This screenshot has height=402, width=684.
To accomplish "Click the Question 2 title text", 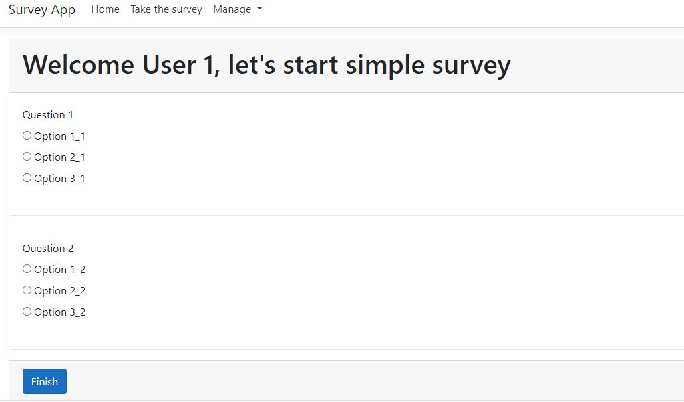I will 48,249.
